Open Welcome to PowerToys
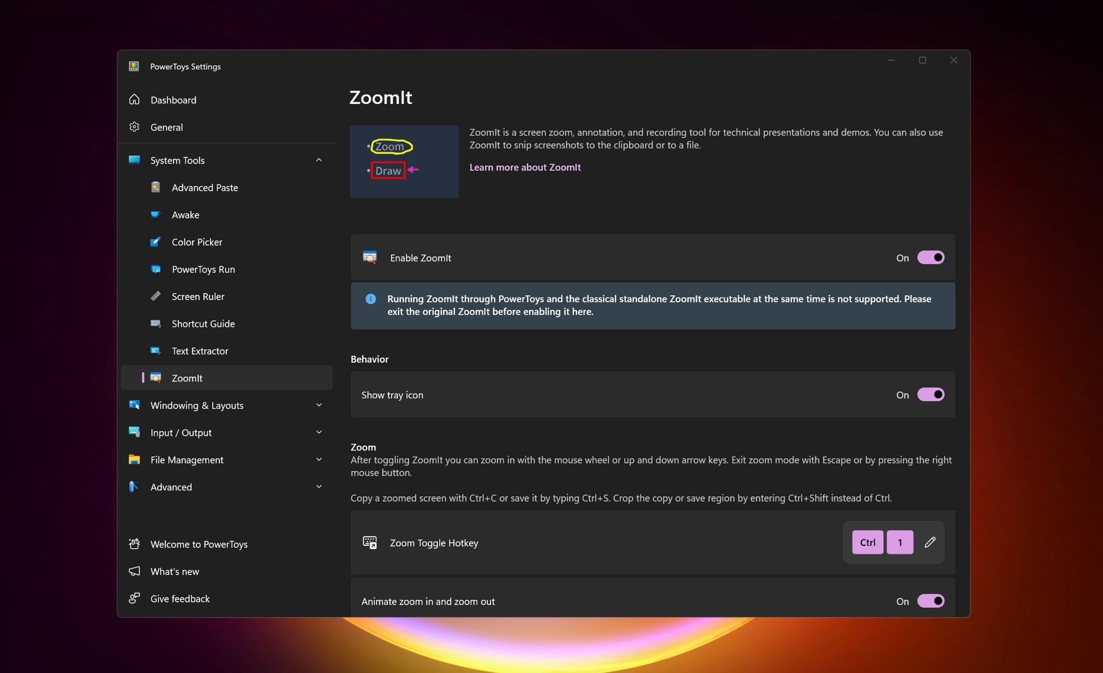The image size is (1103, 673). (227, 544)
